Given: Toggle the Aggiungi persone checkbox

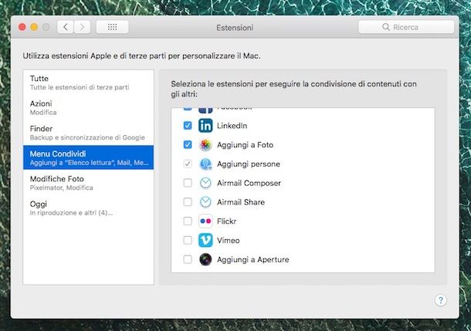Looking at the screenshot, I should (188, 164).
